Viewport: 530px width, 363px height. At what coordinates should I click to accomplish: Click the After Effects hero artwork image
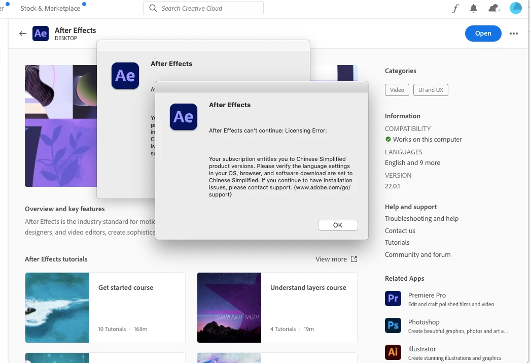coord(61,126)
